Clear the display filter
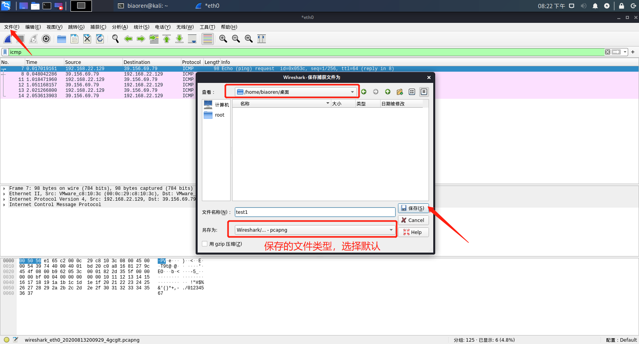This screenshot has width=639, height=344. (x=608, y=52)
